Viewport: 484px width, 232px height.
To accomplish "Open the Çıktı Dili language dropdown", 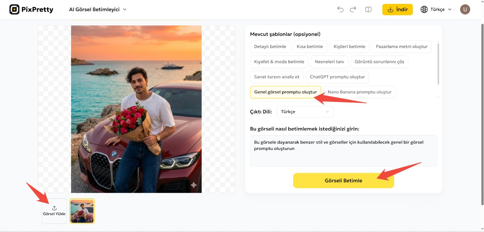I will click(305, 111).
